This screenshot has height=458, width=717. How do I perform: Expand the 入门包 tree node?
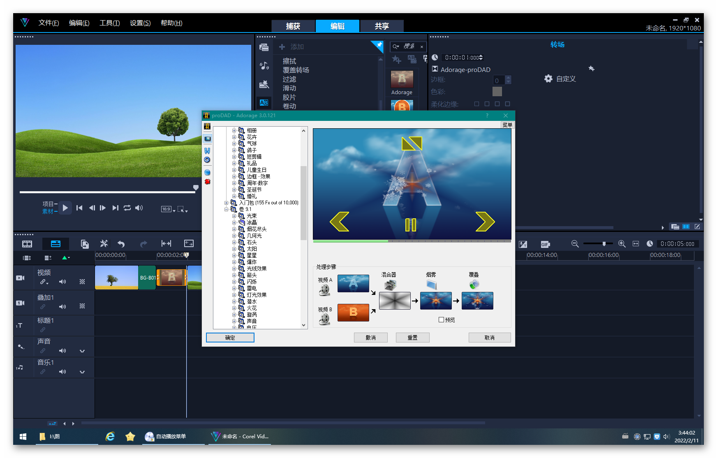pyautogui.click(x=226, y=203)
